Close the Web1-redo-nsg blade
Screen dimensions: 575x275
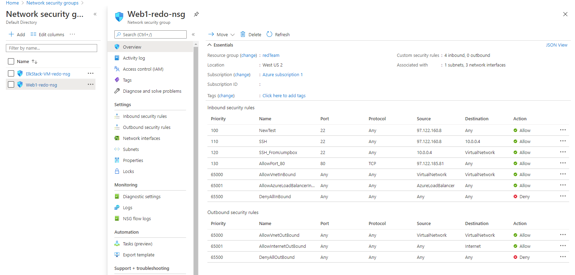565,14
